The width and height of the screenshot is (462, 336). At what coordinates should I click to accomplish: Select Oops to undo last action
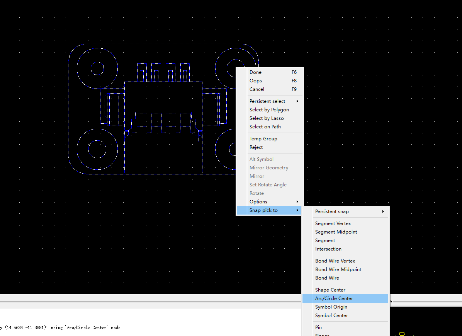point(270,81)
